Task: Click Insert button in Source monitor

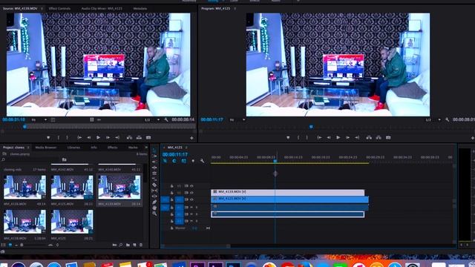Action: [x=129, y=137]
